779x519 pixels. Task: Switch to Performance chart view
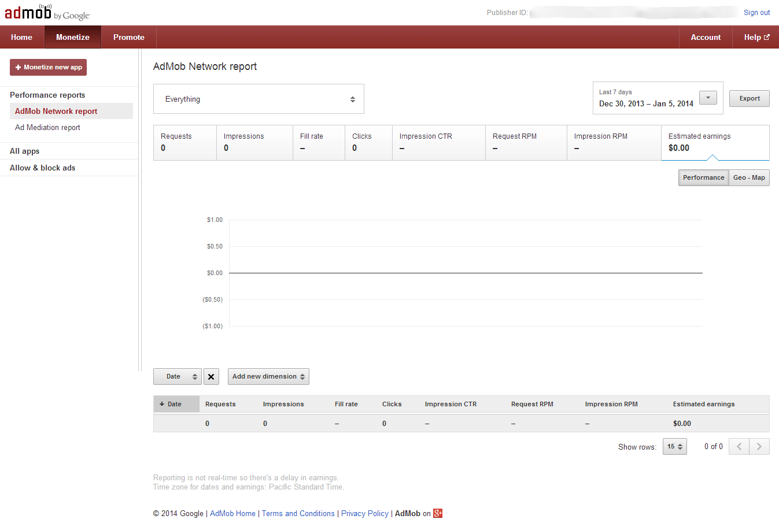[x=703, y=177]
